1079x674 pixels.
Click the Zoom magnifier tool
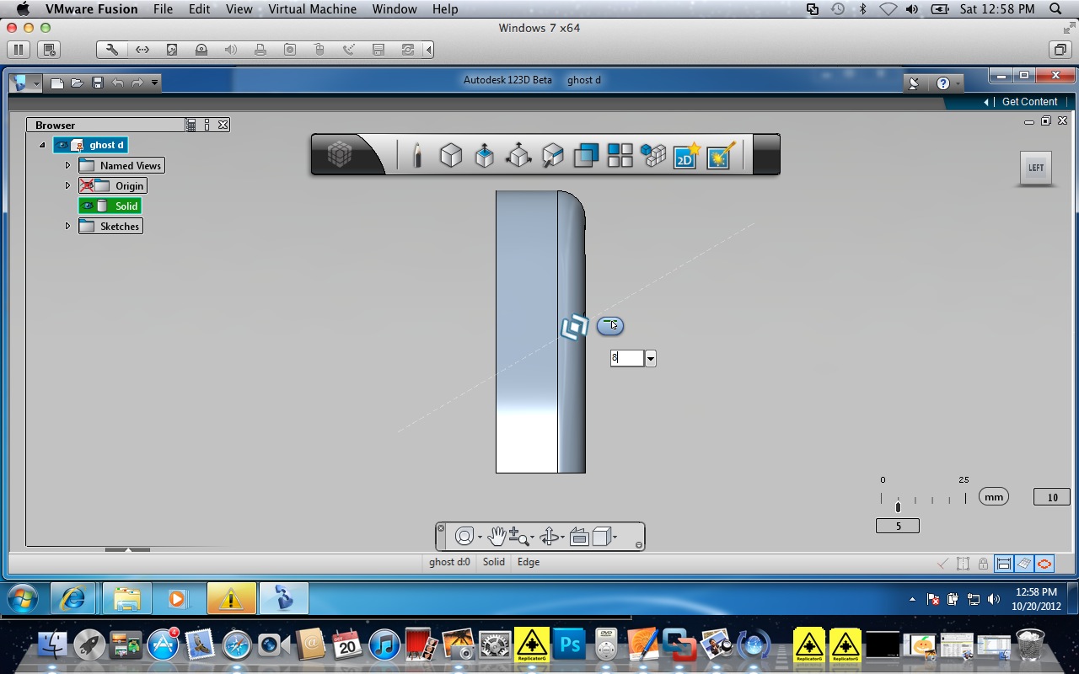[x=519, y=537]
